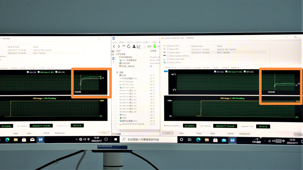This screenshot has height=170, width=303.
Task: Toggle the Stress system memory checkbox
Action: point(168,56)
